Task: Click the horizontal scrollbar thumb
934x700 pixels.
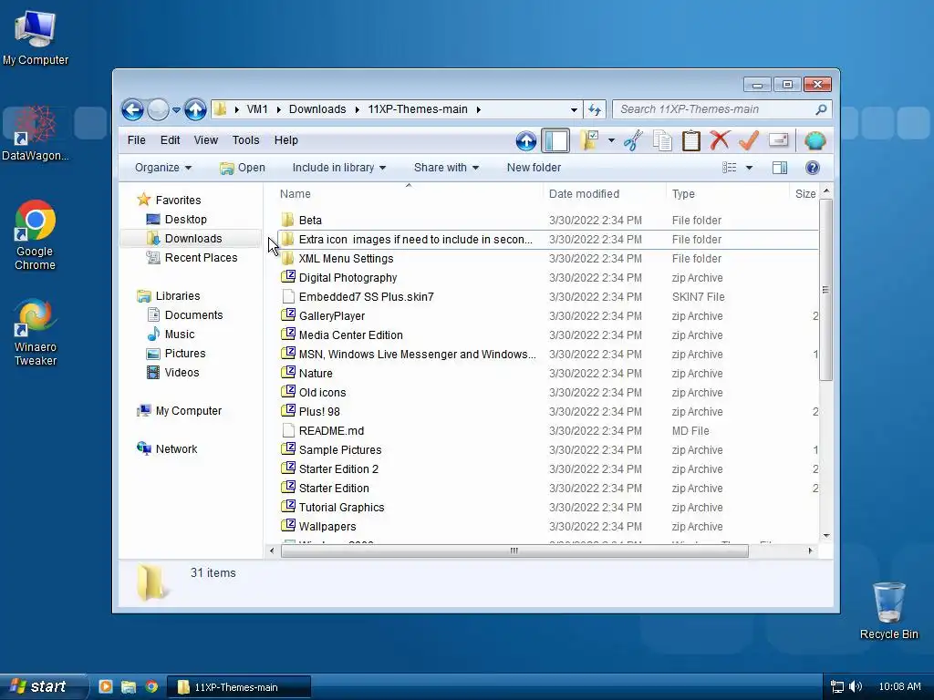Action: point(514,551)
